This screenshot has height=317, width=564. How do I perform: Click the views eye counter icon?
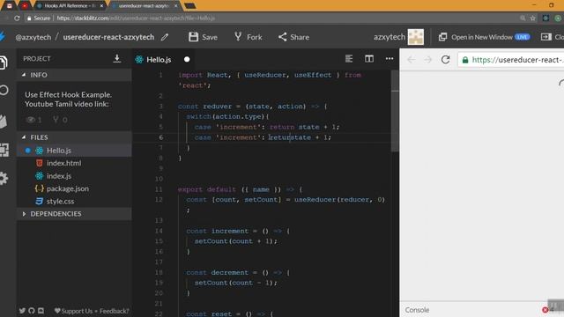click(x=31, y=120)
